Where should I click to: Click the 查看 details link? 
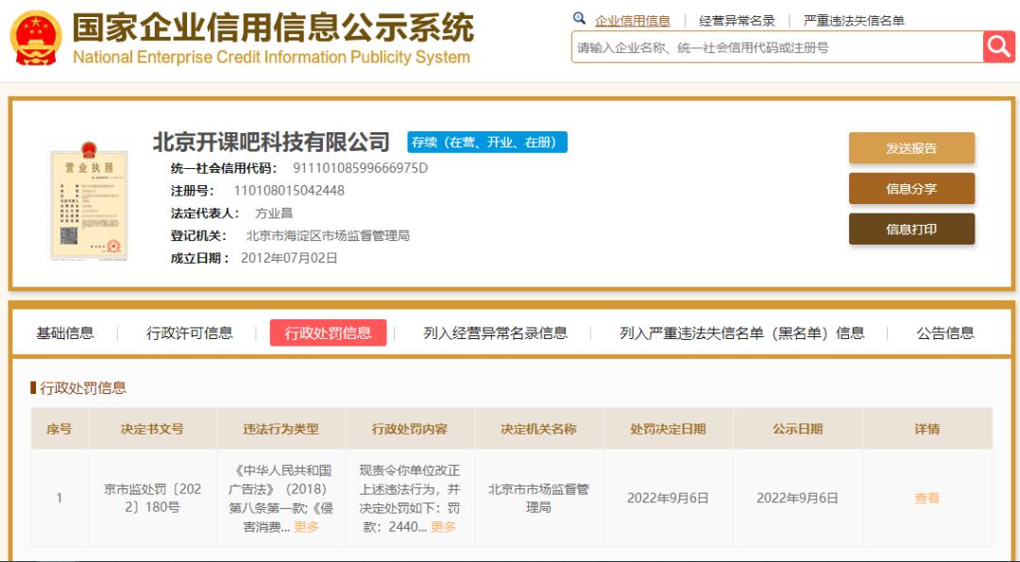click(x=927, y=499)
